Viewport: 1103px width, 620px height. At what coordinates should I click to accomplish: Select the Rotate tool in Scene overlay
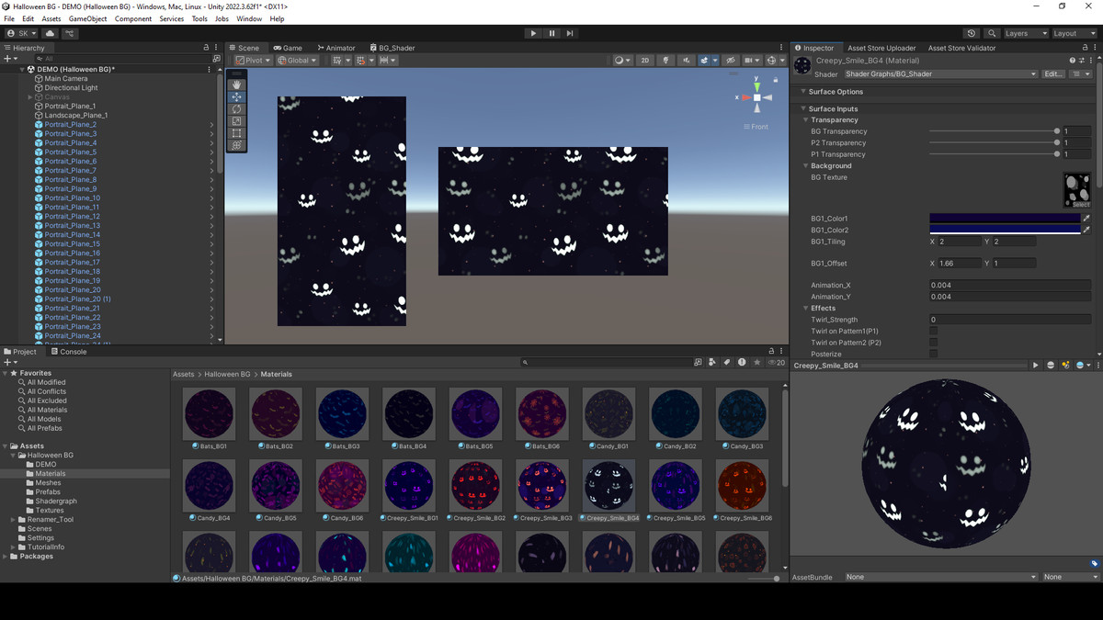pos(237,109)
